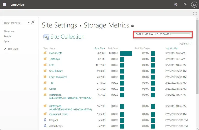Select Apps in the left navigation
The width and height of the screenshot is (199, 130).
pyautogui.click(x=6, y=41)
